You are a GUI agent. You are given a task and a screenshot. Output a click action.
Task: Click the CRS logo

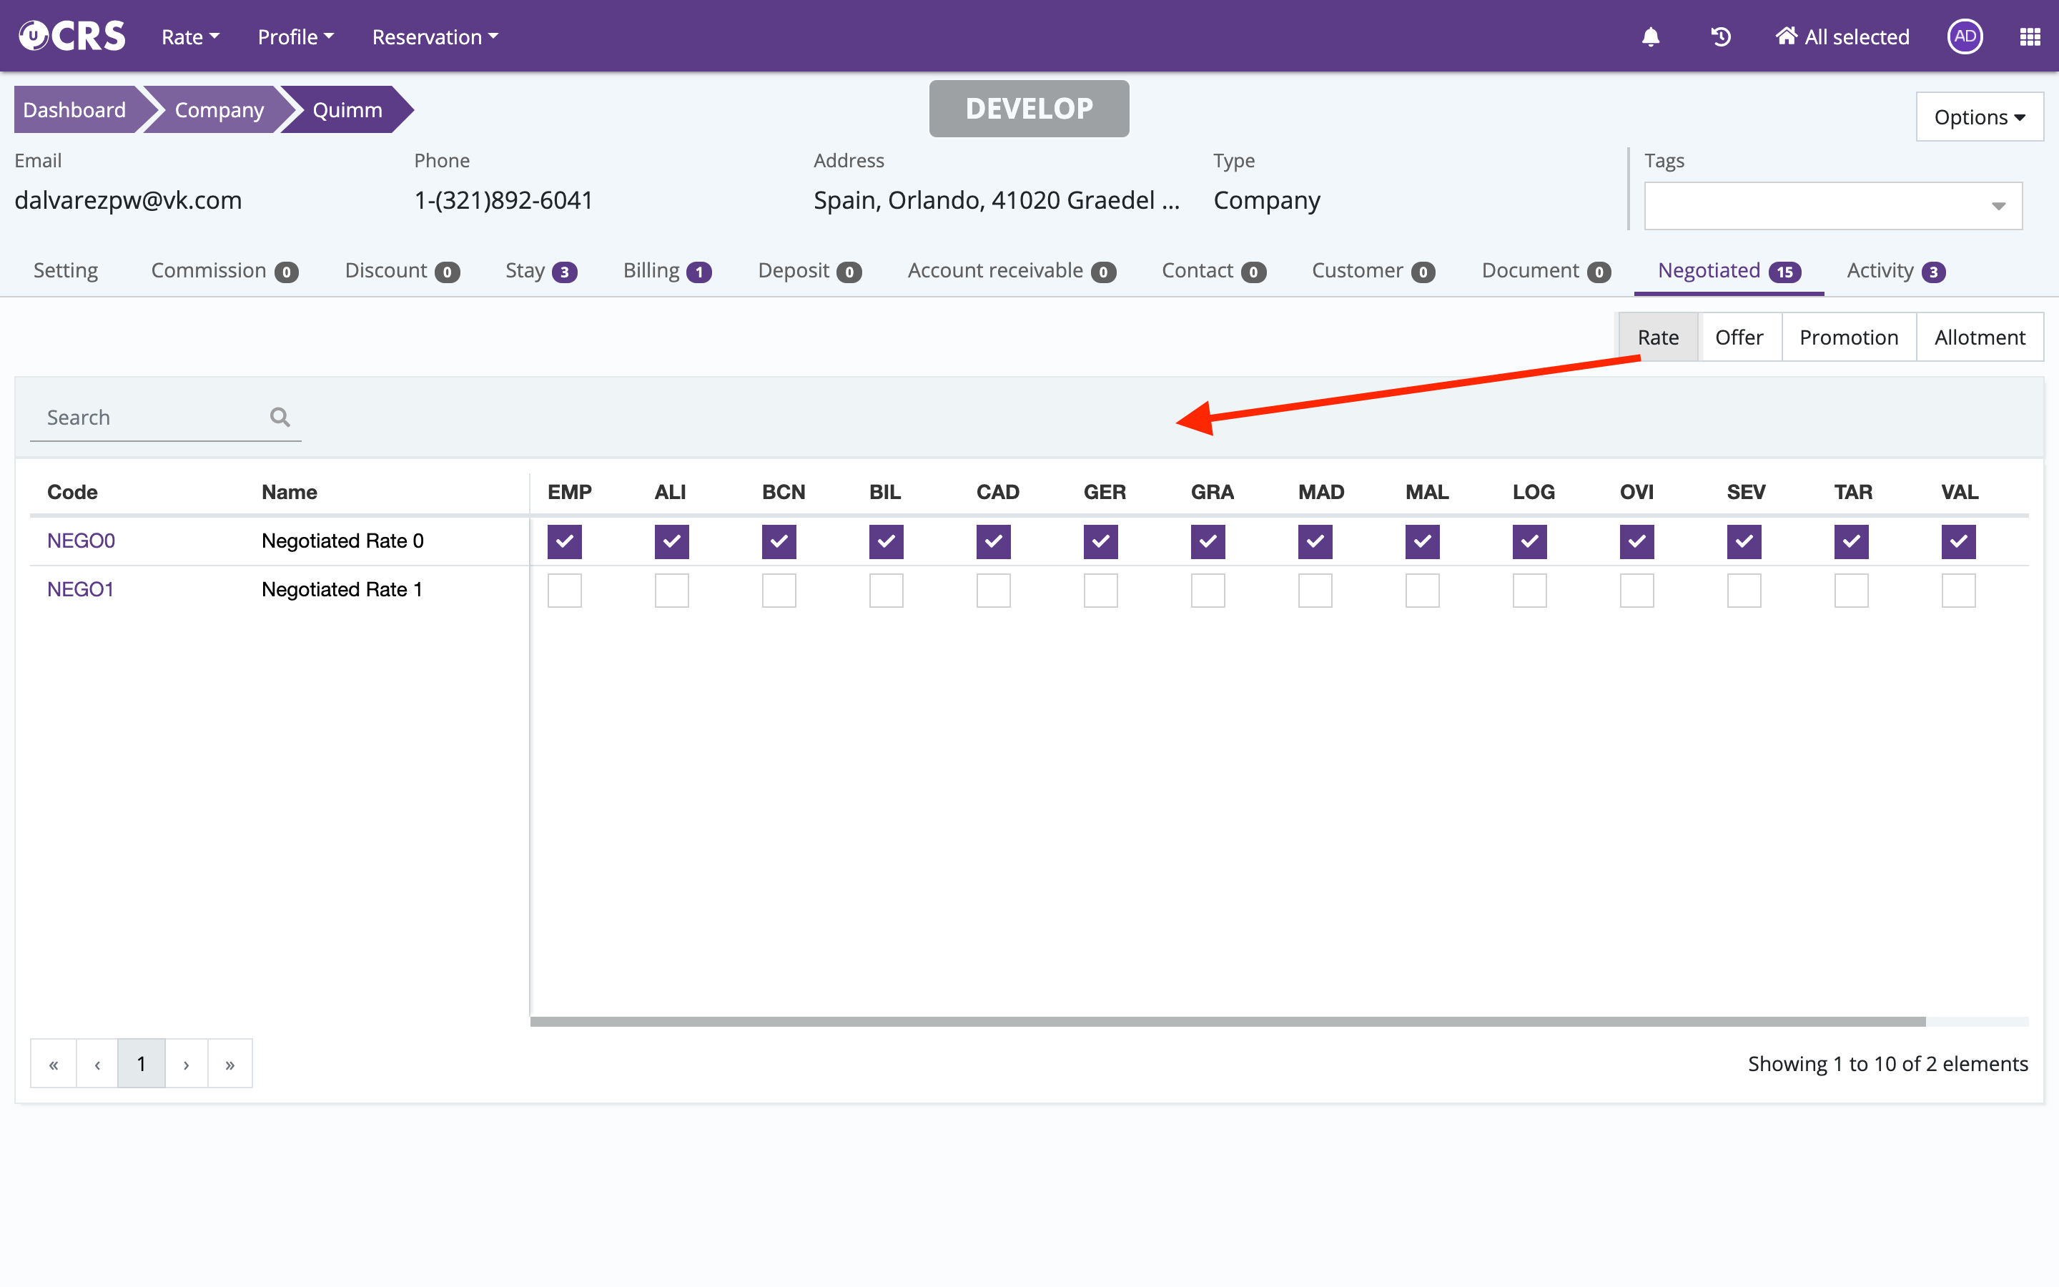coord(72,36)
